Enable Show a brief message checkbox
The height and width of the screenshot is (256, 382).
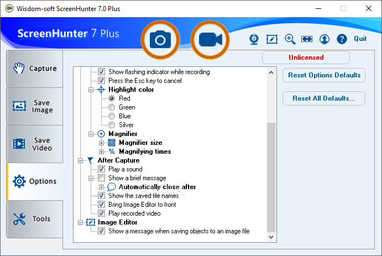101,178
